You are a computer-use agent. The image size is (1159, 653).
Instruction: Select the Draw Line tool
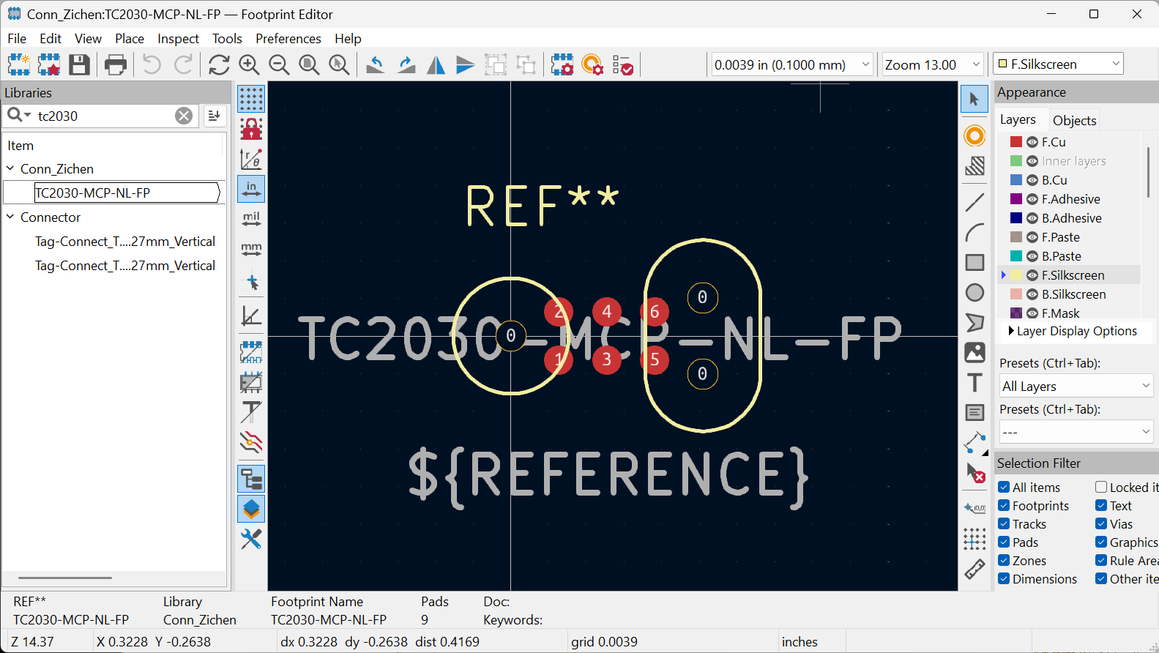click(974, 202)
